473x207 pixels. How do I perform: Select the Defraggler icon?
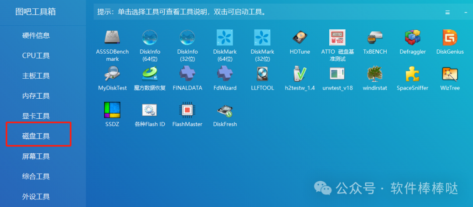click(413, 38)
